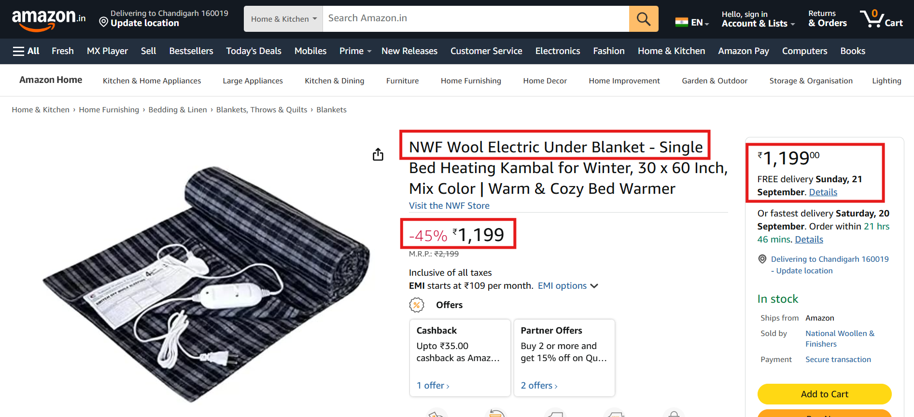914x417 pixels.
Task: Select the Furniture category tab
Action: click(402, 81)
